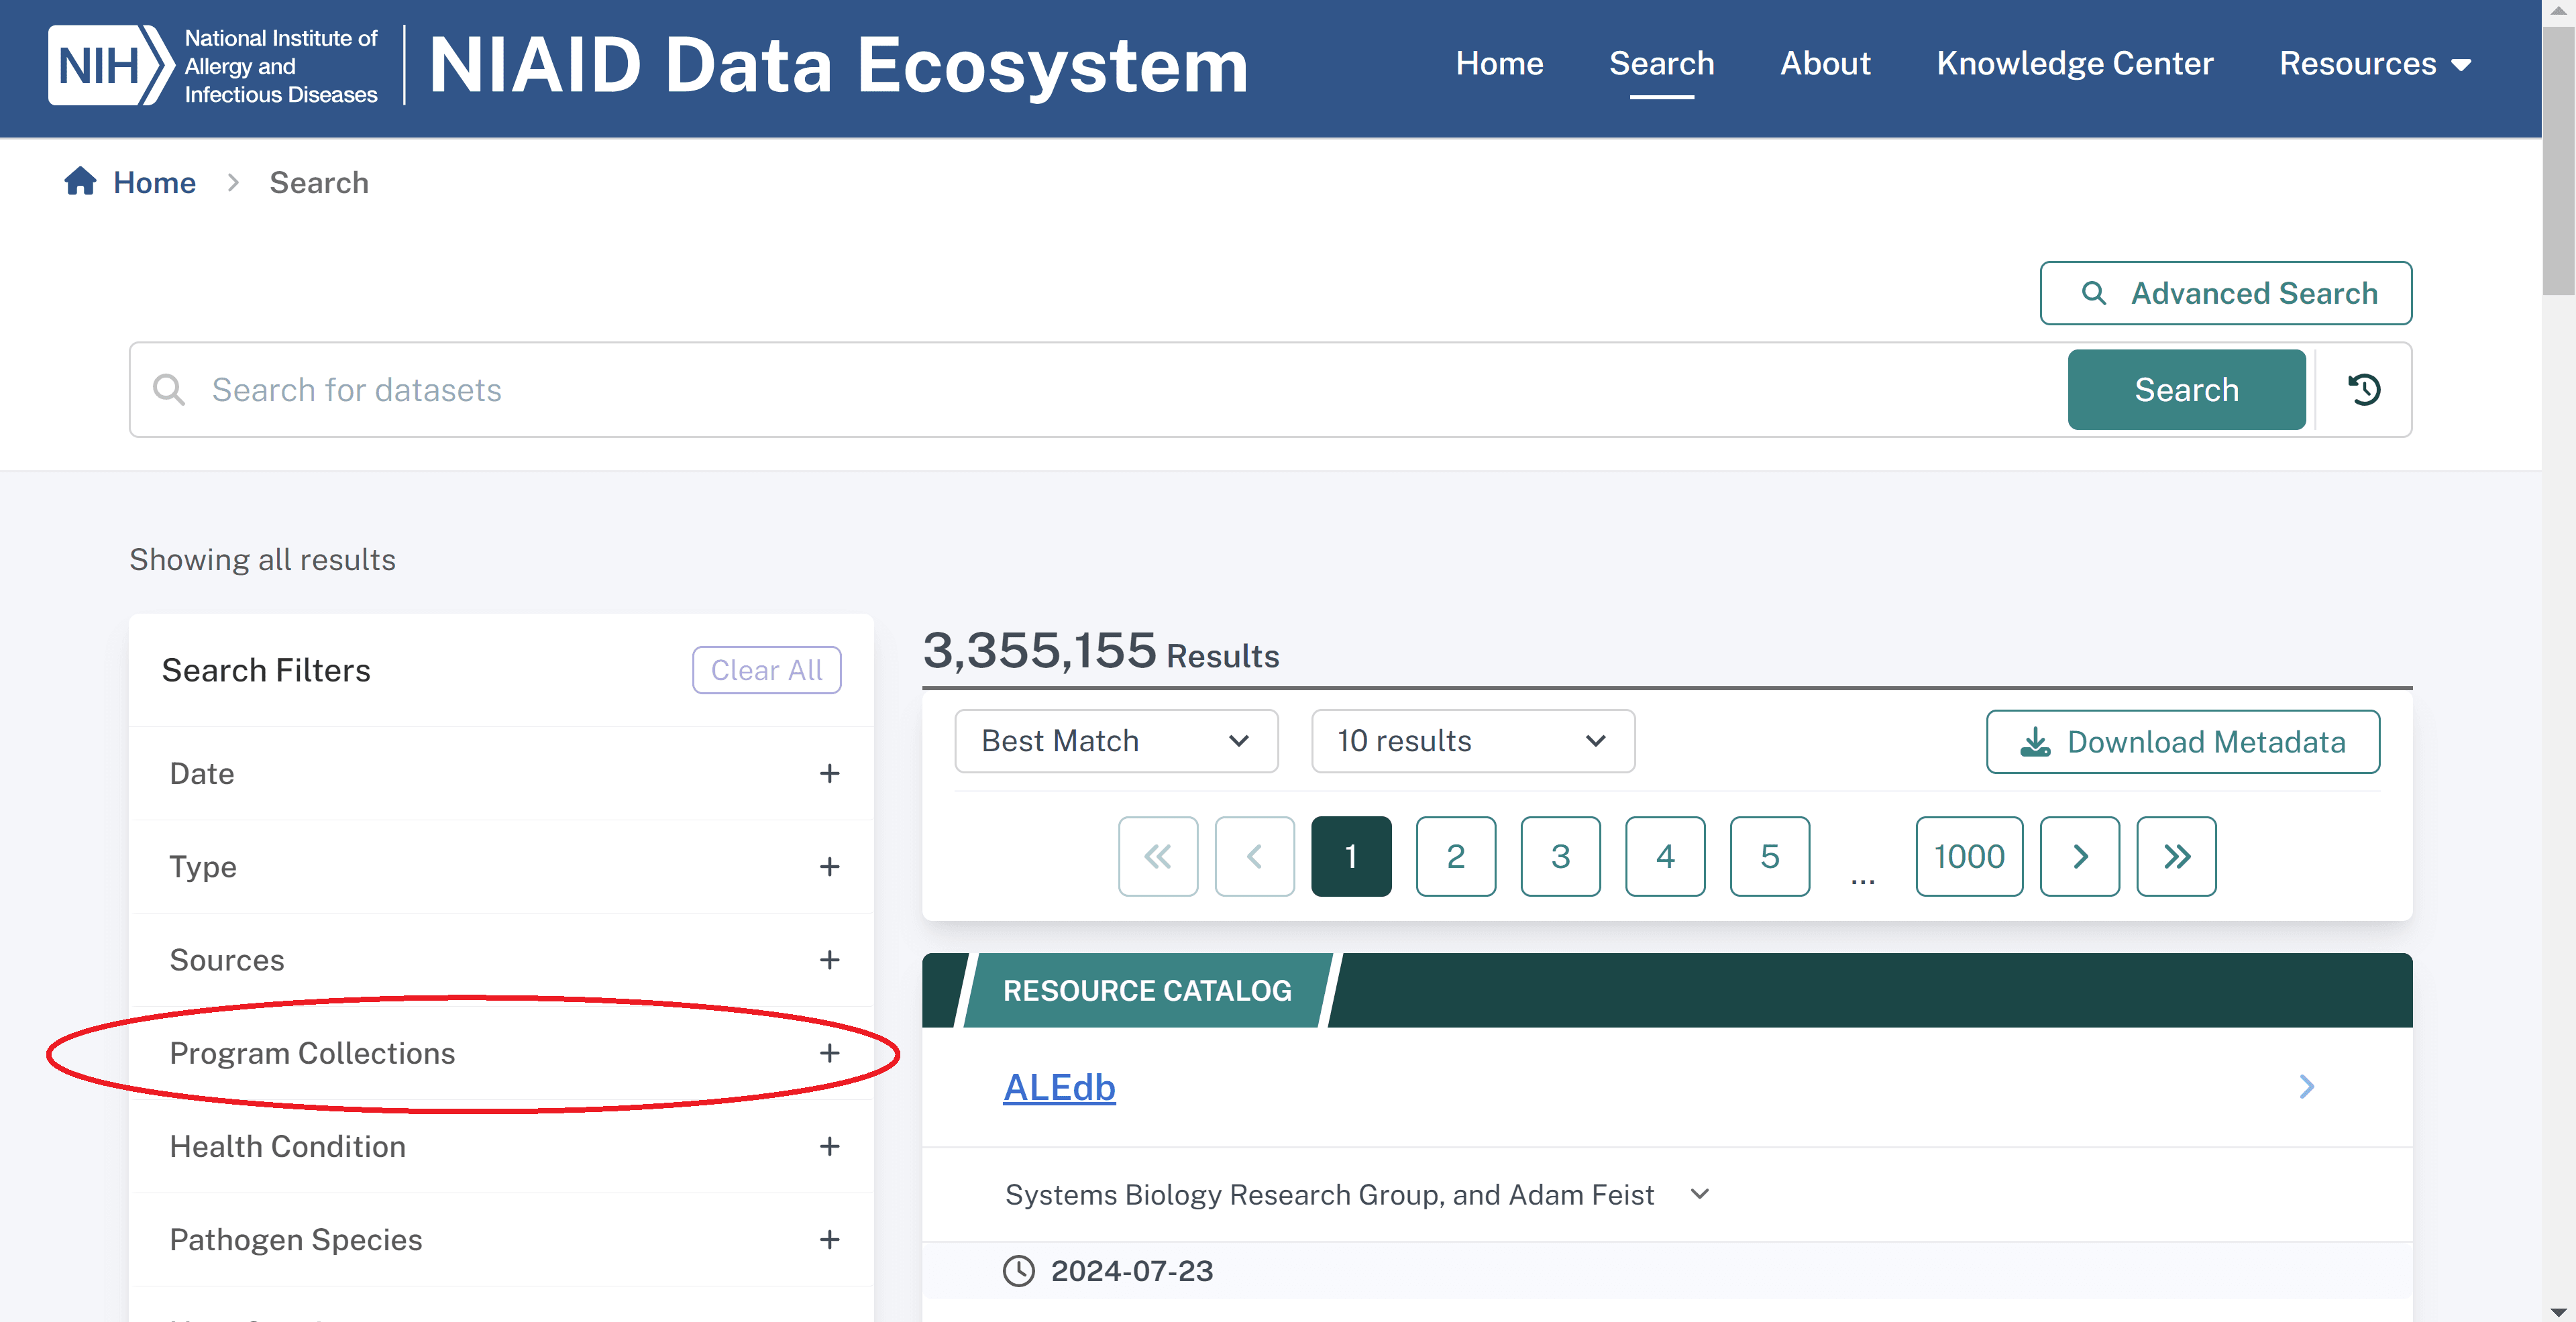Click magnifier icon in search box
Screen dimensions: 2576x1322
tap(169, 389)
